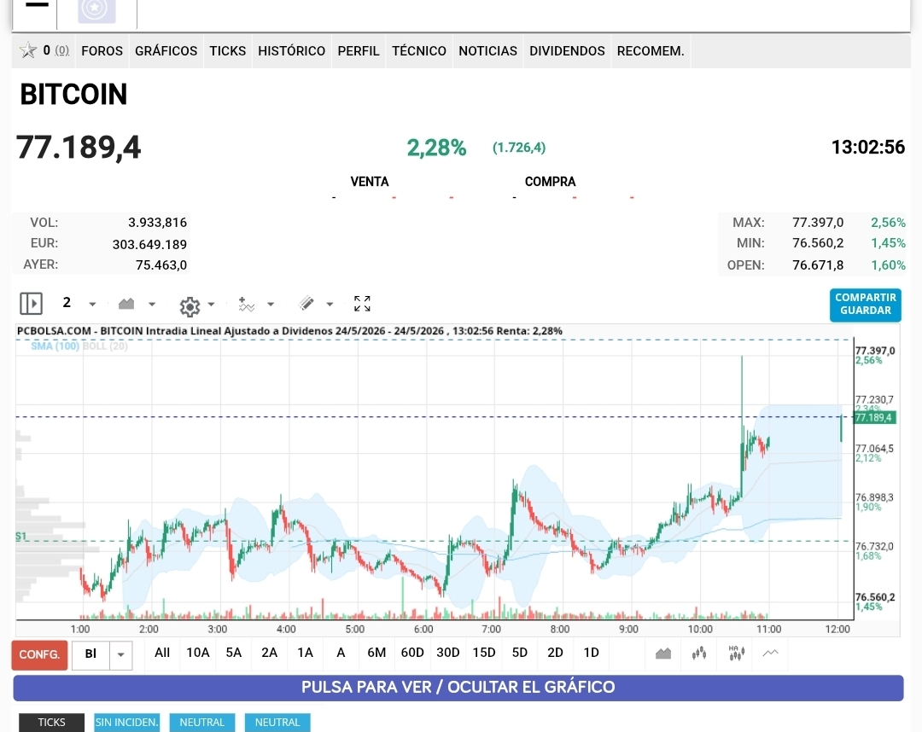Switch to the TÉCNICO tab
This screenshot has height=732, width=922.
(x=418, y=51)
